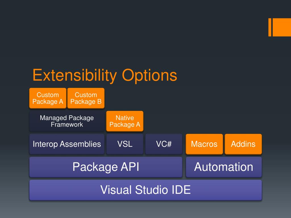Select the Automation layer
The image size is (291, 218).
click(224, 167)
